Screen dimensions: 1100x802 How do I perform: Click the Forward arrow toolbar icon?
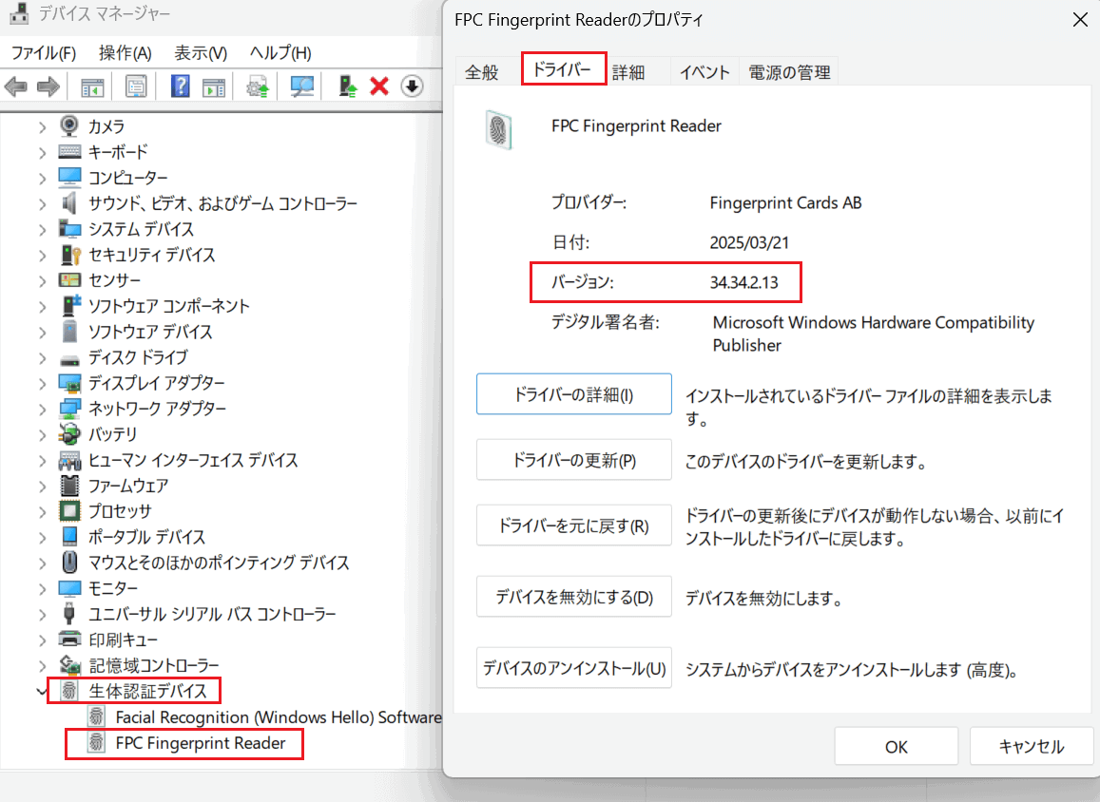pyautogui.click(x=48, y=86)
